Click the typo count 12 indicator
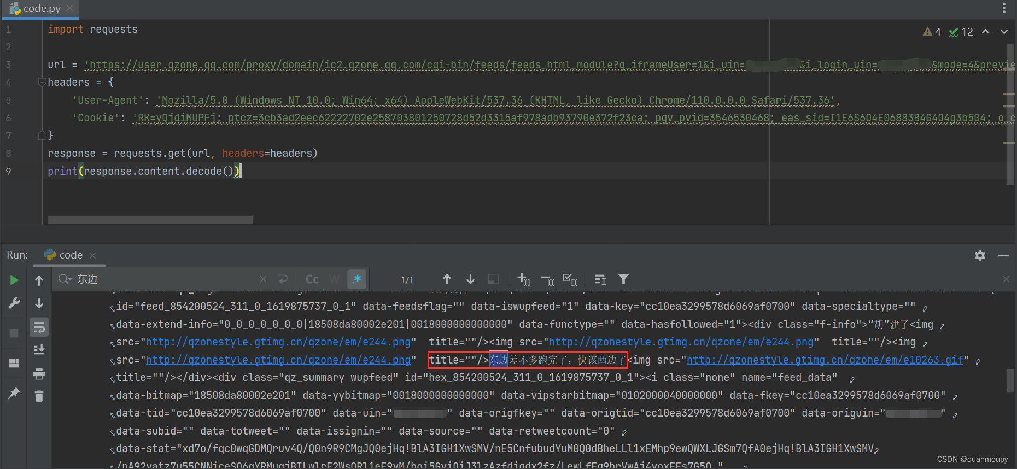The height and width of the screenshot is (469, 1017). click(x=961, y=32)
